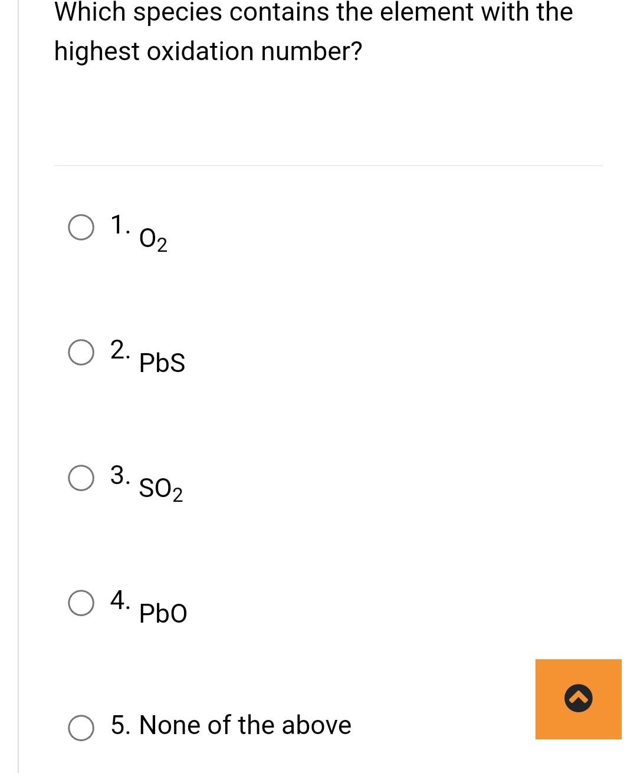637x773 pixels.
Task: Select the SO₂ radio button
Action: (81, 478)
